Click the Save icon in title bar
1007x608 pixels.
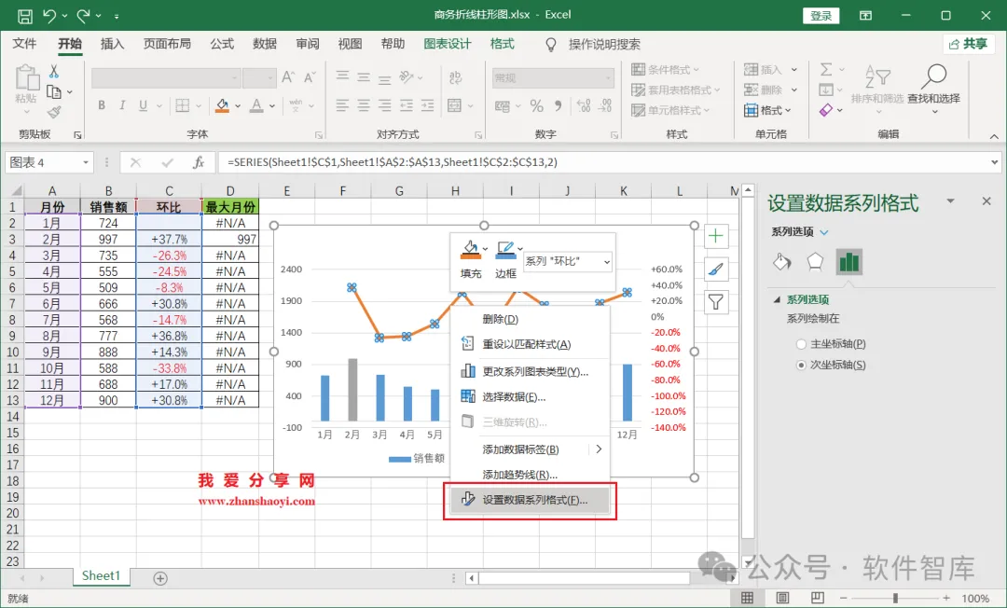point(25,16)
